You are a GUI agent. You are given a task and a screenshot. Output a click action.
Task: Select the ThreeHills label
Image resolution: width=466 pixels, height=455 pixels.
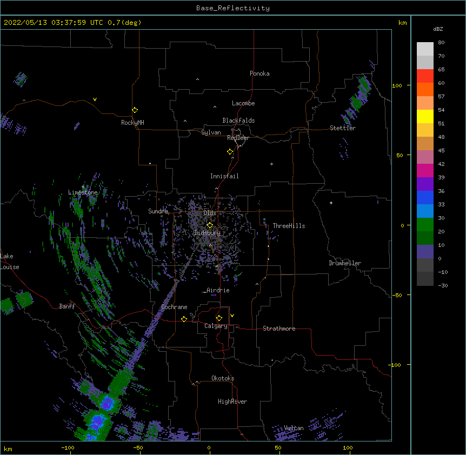coord(289,226)
